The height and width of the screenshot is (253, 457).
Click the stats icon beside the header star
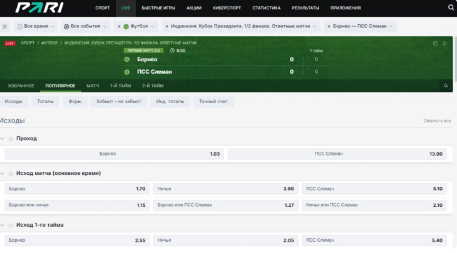(x=435, y=44)
